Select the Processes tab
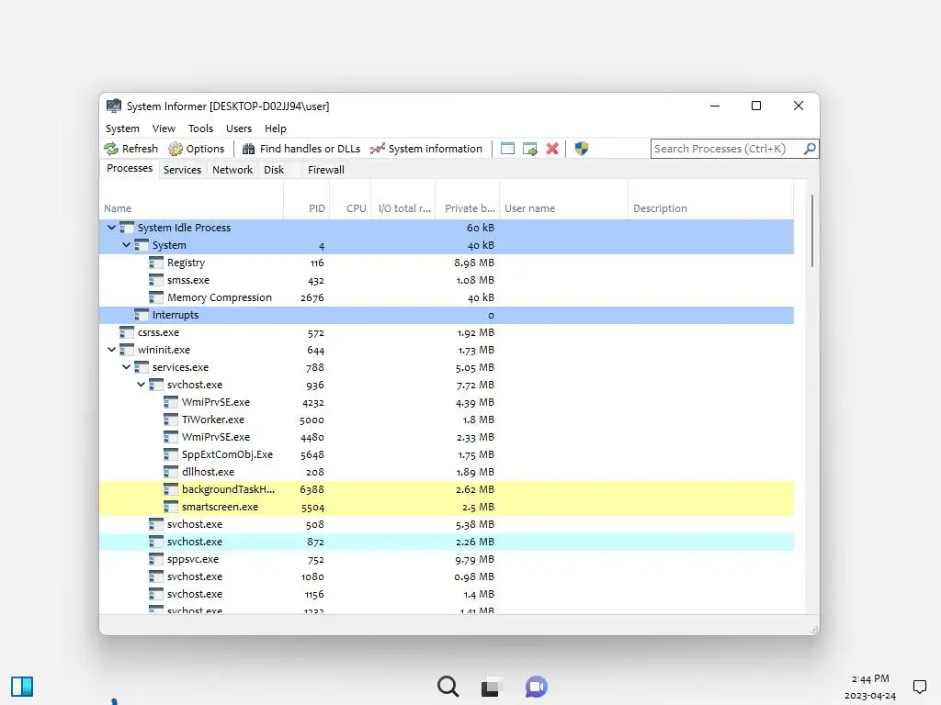 pos(130,169)
